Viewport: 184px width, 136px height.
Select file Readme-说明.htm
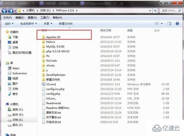click(58, 108)
